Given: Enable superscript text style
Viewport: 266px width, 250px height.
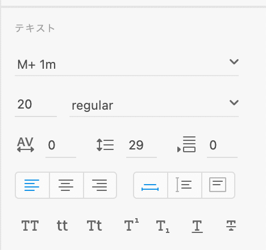Looking at the screenshot, I should click(x=131, y=225).
